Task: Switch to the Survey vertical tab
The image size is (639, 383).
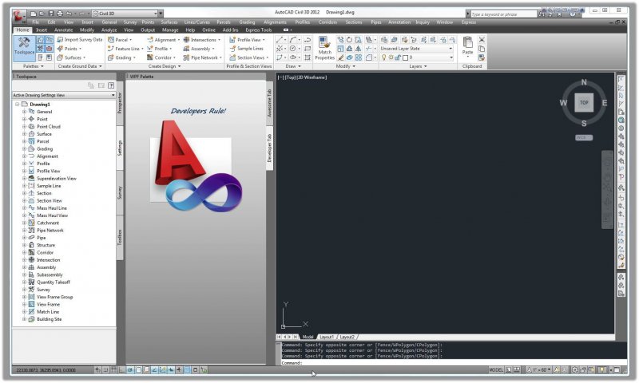Action: [x=120, y=192]
